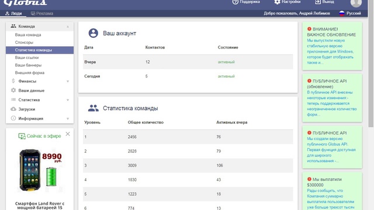The image size is (374, 210).
Task: Click the Команда people icon
Action: tap(13, 26)
